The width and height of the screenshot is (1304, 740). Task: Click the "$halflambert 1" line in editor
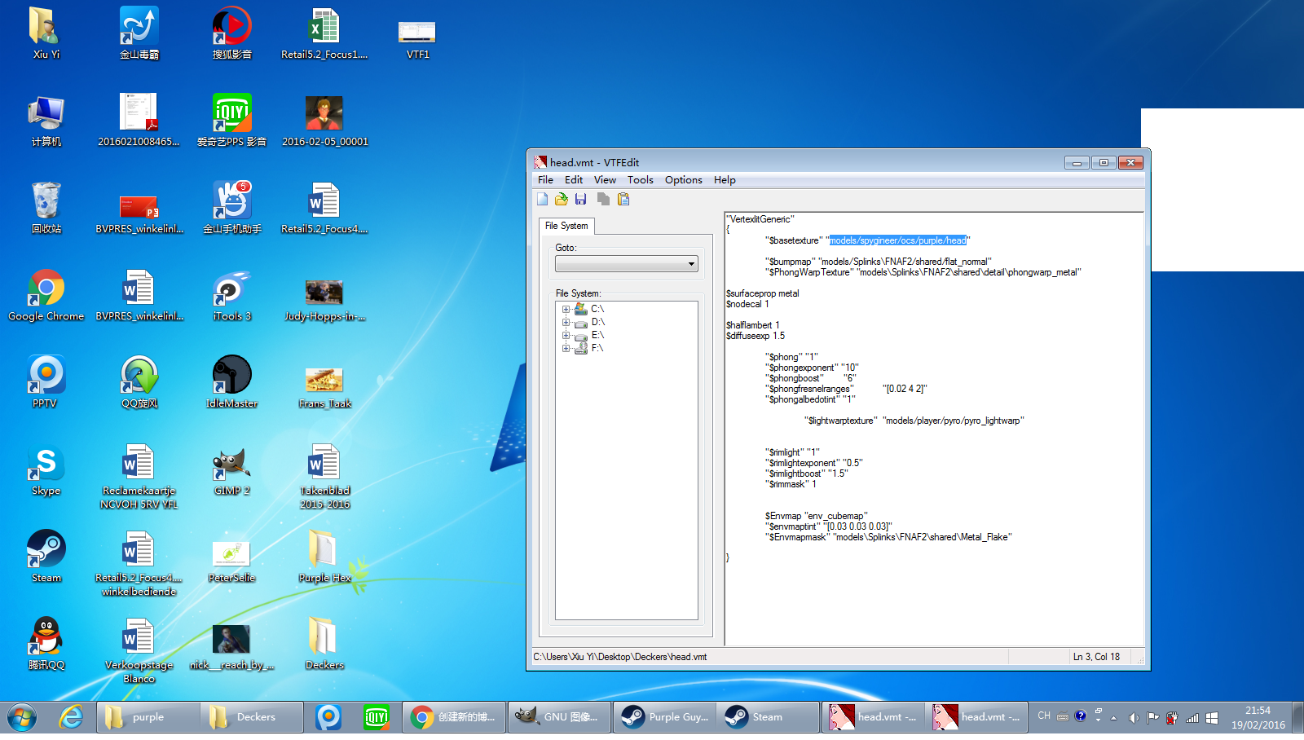point(753,325)
